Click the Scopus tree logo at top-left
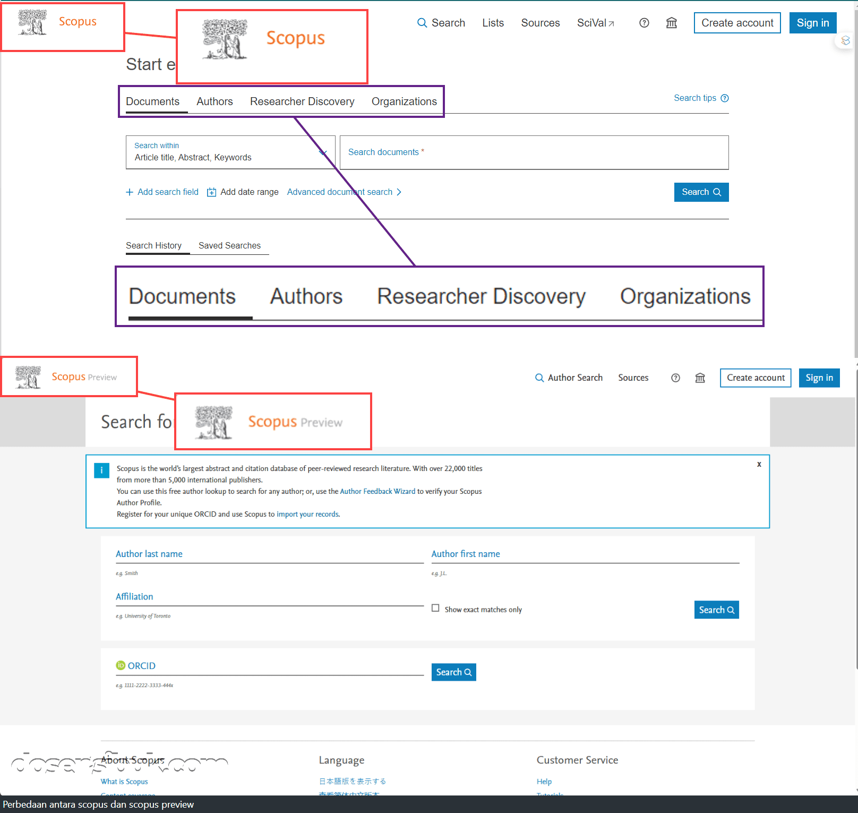The height and width of the screenshot is (813, 858). [32, 22]
